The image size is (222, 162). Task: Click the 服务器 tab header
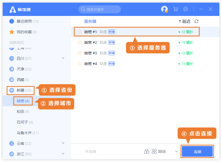[90, 21]
